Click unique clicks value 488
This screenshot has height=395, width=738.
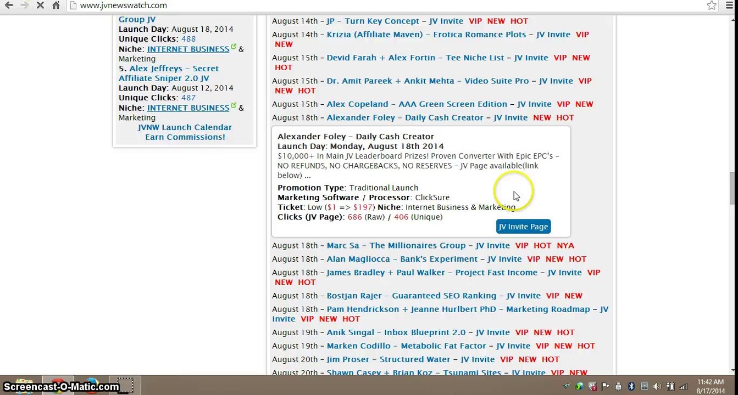[x=188, y=39]
